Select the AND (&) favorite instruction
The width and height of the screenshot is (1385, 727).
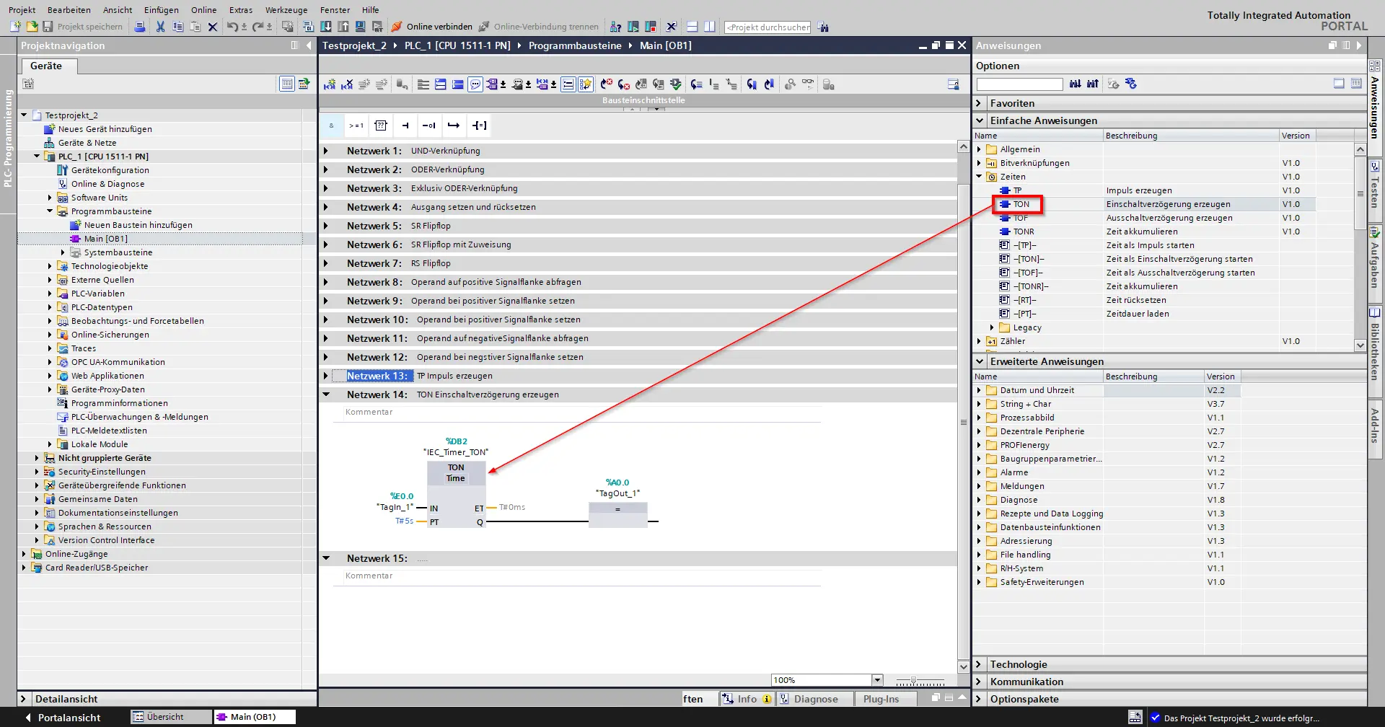[332, 125]
